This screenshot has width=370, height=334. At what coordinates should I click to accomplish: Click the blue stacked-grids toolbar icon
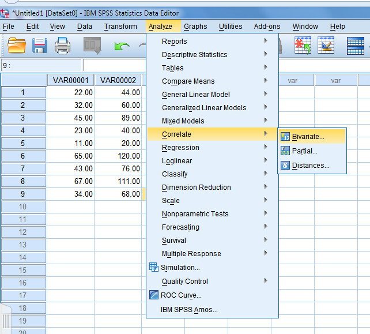(x=356, y=46)
